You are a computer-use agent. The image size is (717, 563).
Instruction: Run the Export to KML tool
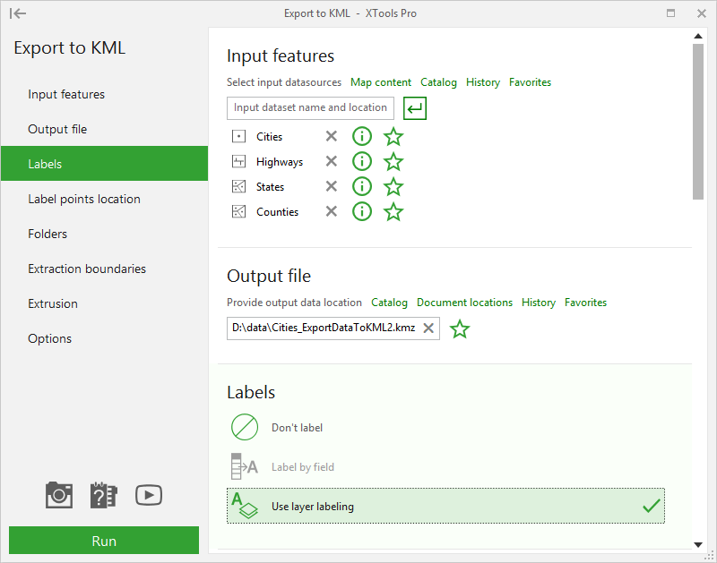103,541
